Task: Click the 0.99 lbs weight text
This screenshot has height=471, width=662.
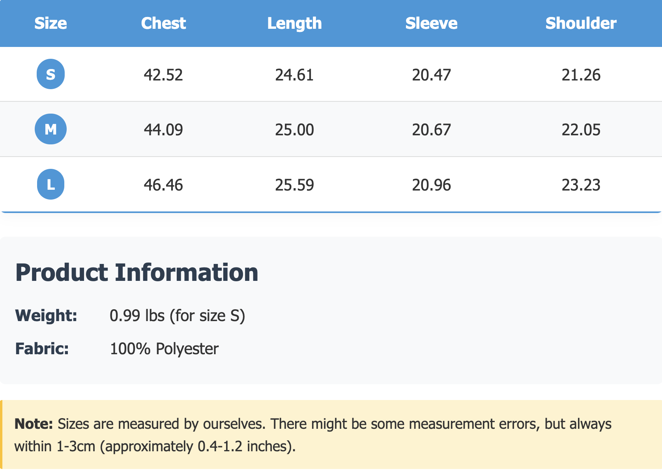Action: point(177,316)
